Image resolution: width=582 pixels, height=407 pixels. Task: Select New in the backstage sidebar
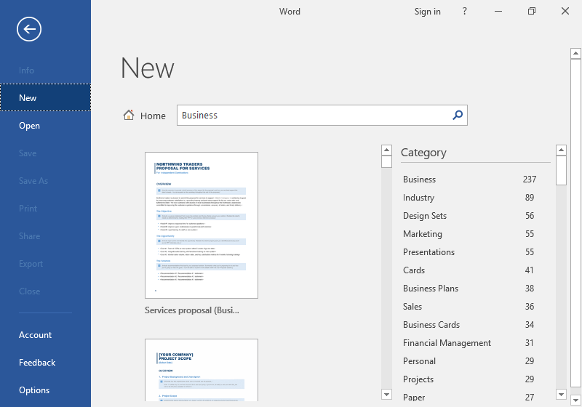pyautogui.click(x=45, y=97)
